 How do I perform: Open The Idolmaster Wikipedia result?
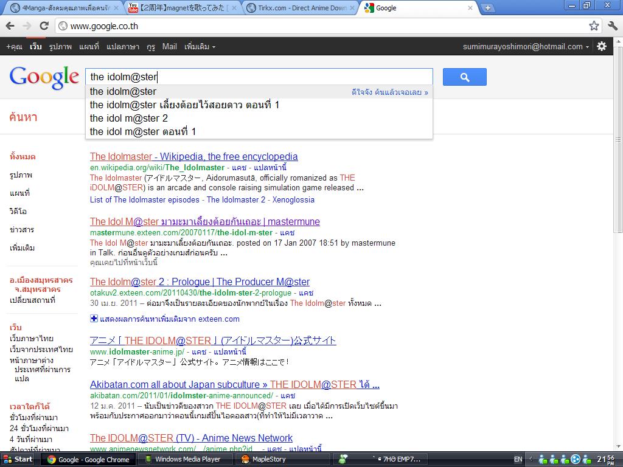coord(194,156)
